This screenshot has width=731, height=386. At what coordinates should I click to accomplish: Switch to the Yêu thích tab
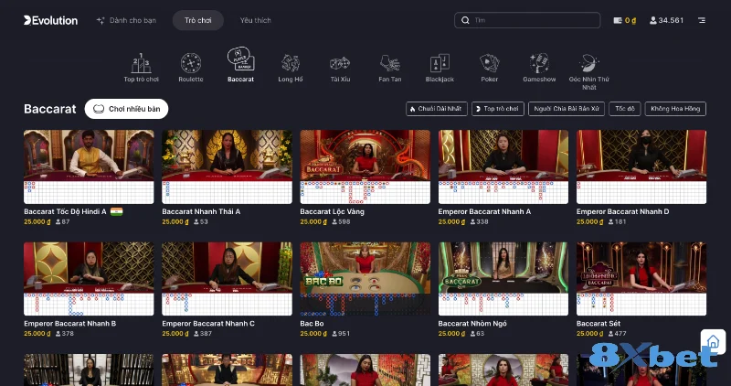tap(255, 20)
